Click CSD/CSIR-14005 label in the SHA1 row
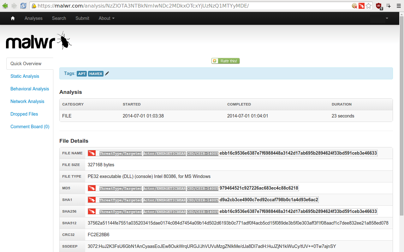Image resolution: width=404 pixels, height=252 pixels. (202, 200)
